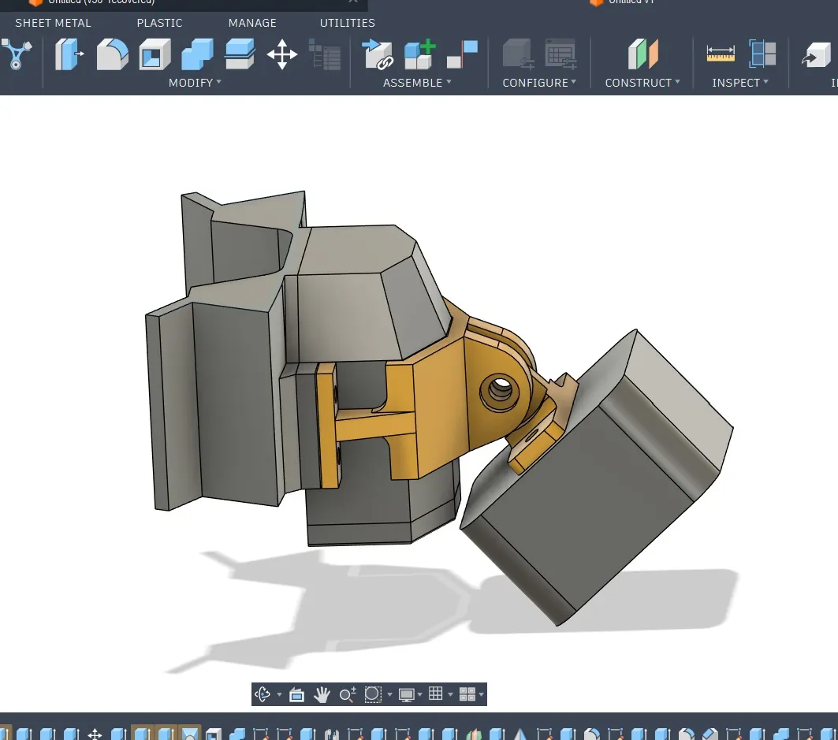Open the MANAGE tab
Screen dimensions: 838x740
pos(252,23)
